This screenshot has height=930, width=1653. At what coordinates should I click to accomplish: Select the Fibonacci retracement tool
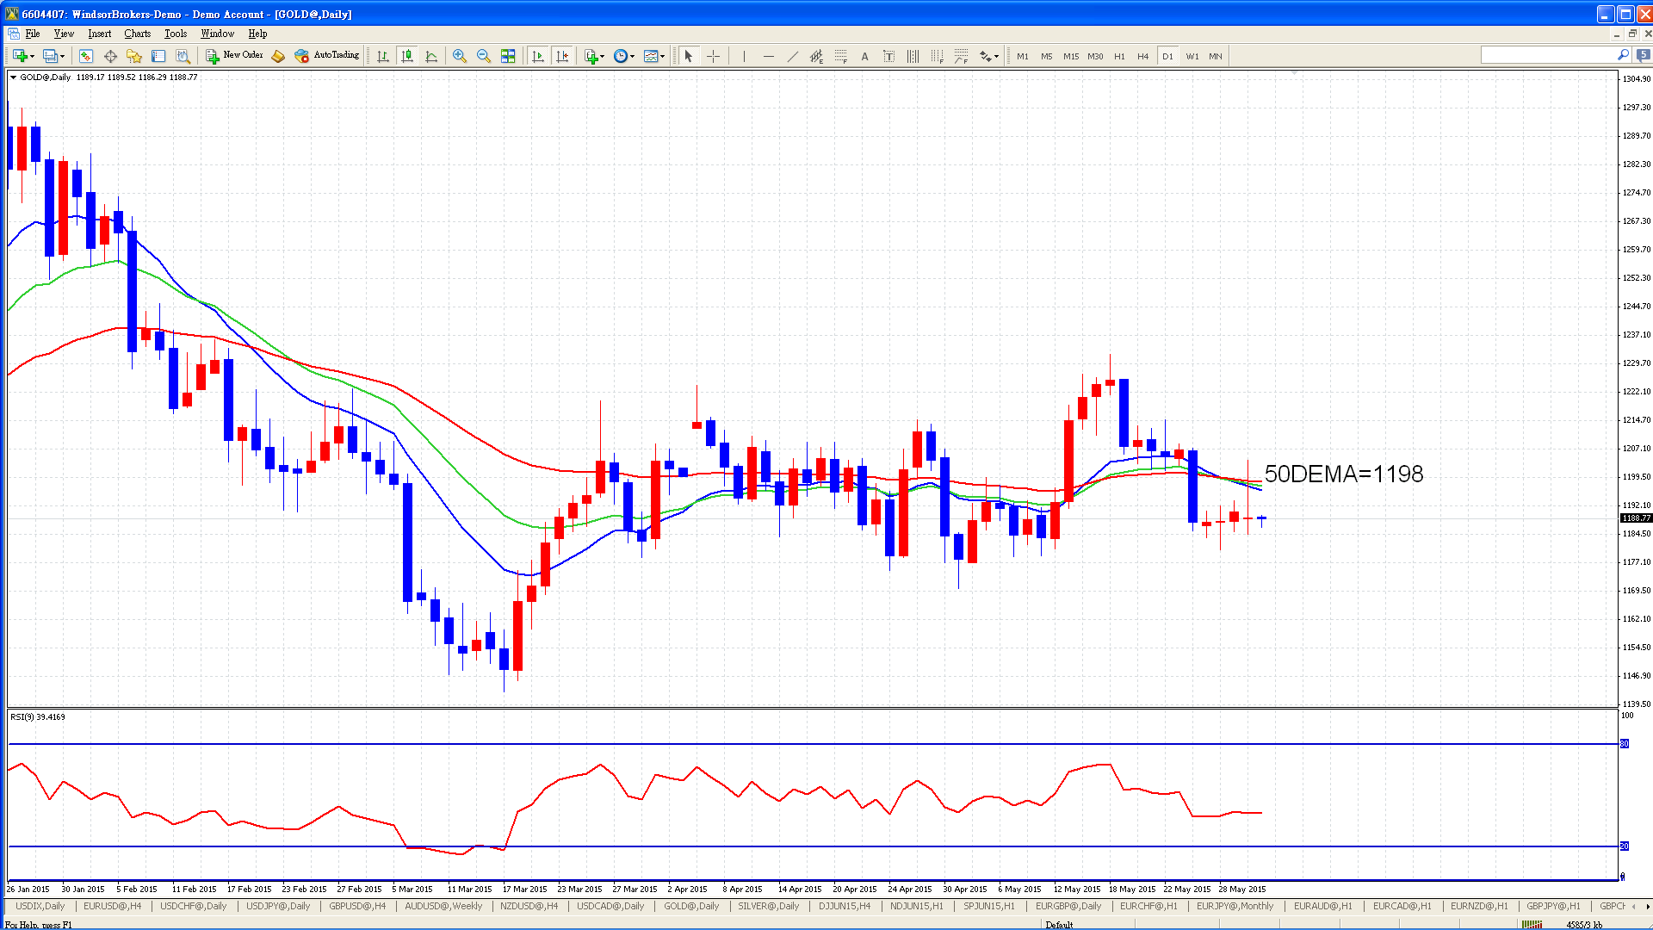[x=840, y=56]
